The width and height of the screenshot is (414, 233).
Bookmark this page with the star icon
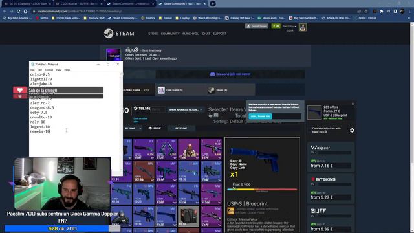click(366, 12)
